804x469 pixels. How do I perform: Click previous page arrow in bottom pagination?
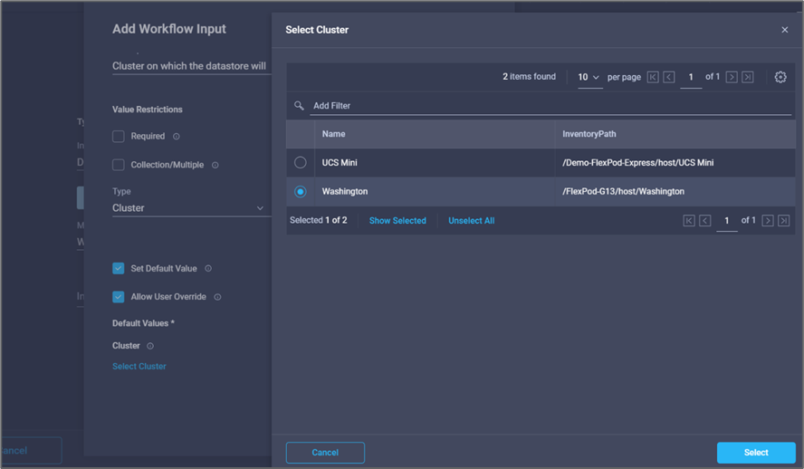[704, 221]
